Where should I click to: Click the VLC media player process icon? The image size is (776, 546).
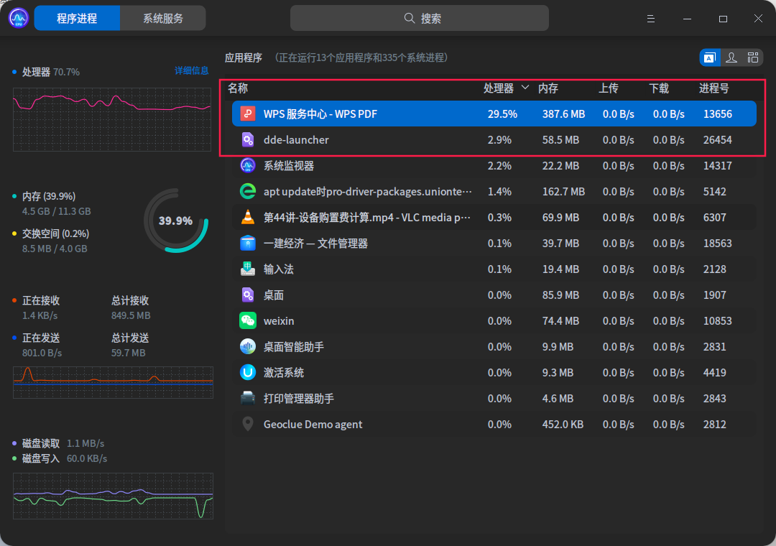tap(247, 217)
